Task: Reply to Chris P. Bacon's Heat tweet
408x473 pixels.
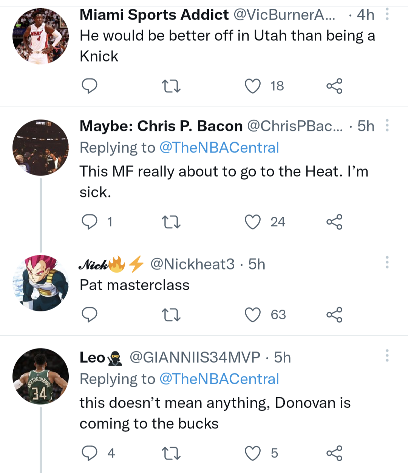Action: click(90, 222)
